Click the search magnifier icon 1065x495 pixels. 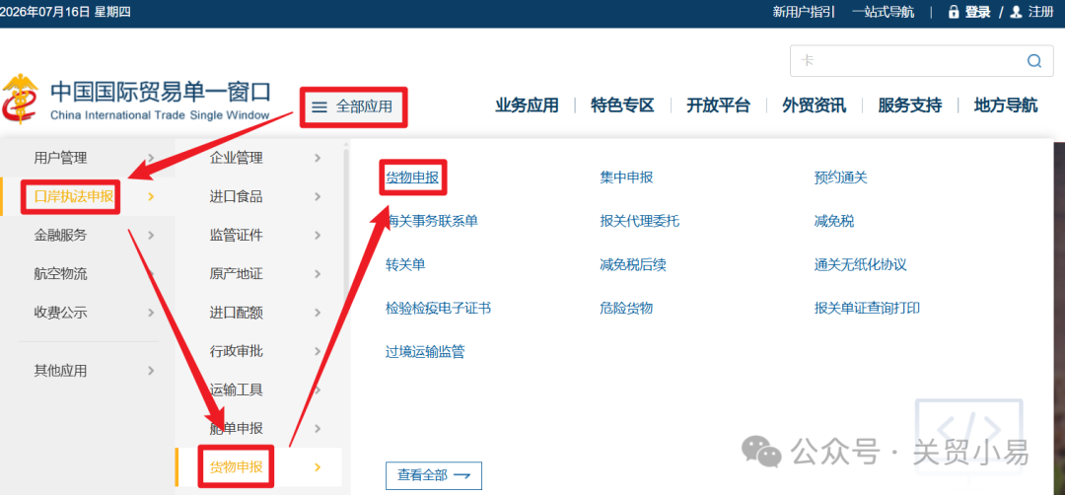click(1033, 61)
